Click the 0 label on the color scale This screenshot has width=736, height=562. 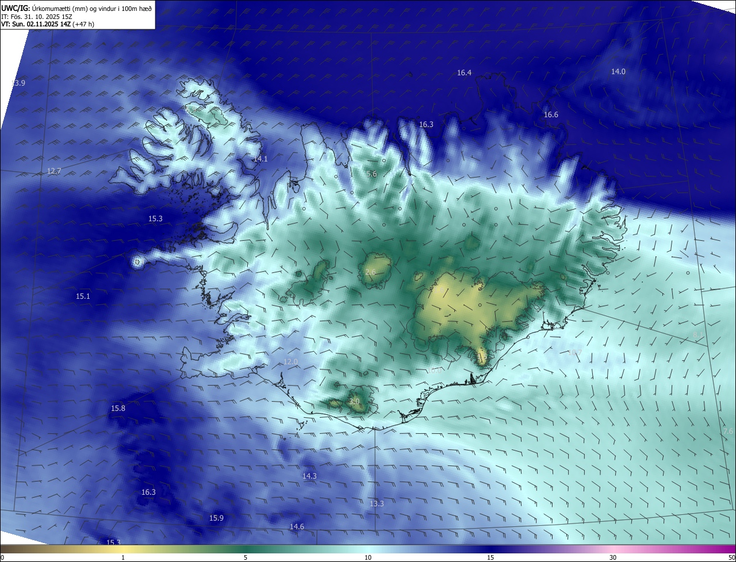[x=2, y=557]
